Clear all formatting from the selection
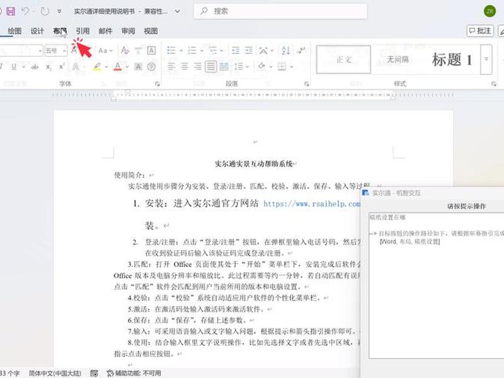504x378 pixels. (x=125, y=50)
